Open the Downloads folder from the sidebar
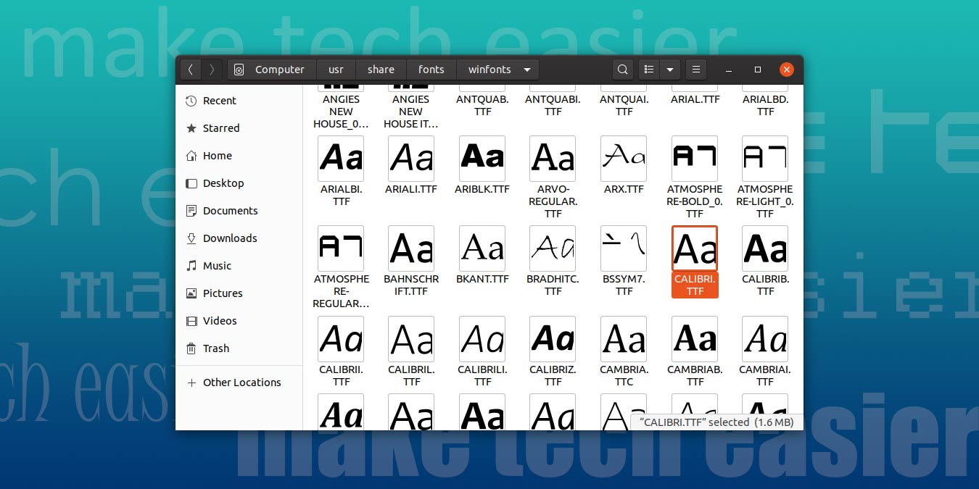The image size is (979, 489). [x=231, y=238]
